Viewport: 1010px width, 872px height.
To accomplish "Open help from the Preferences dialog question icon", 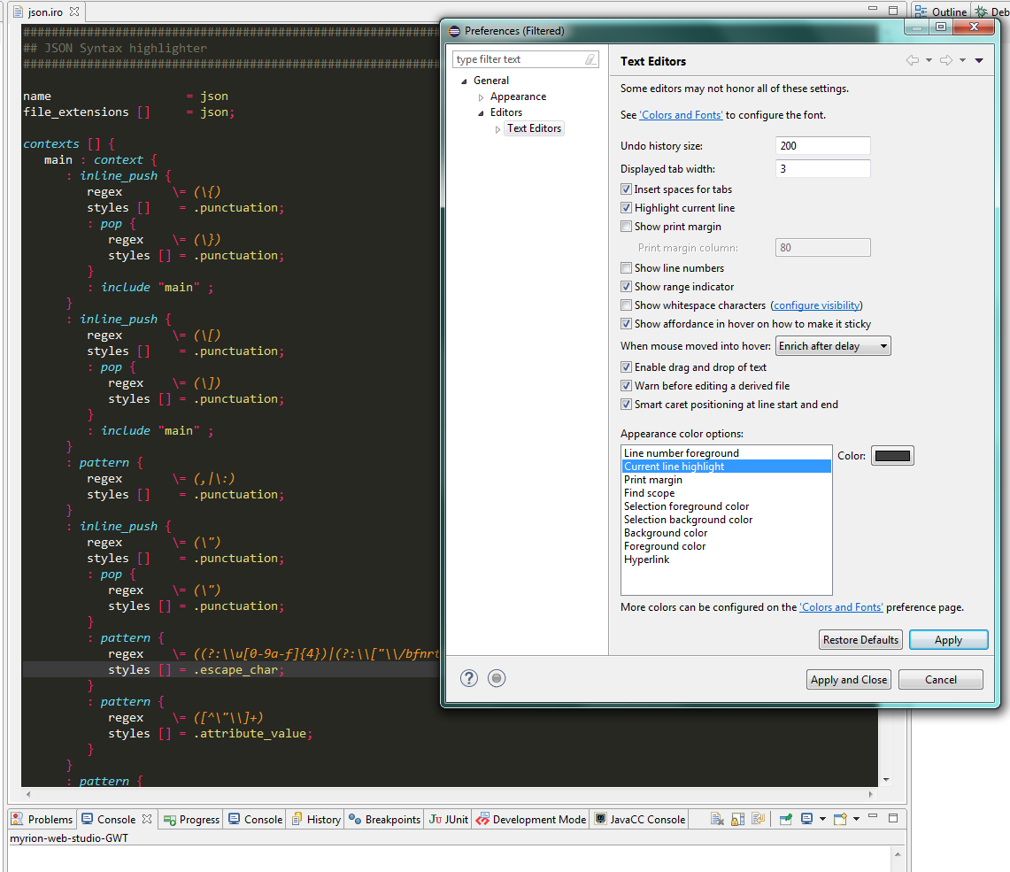I will tap(468, 678).
